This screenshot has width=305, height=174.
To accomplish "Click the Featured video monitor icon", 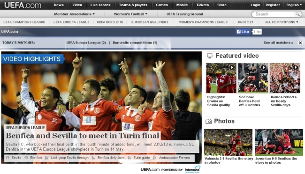I will click(x=210, y=56).
